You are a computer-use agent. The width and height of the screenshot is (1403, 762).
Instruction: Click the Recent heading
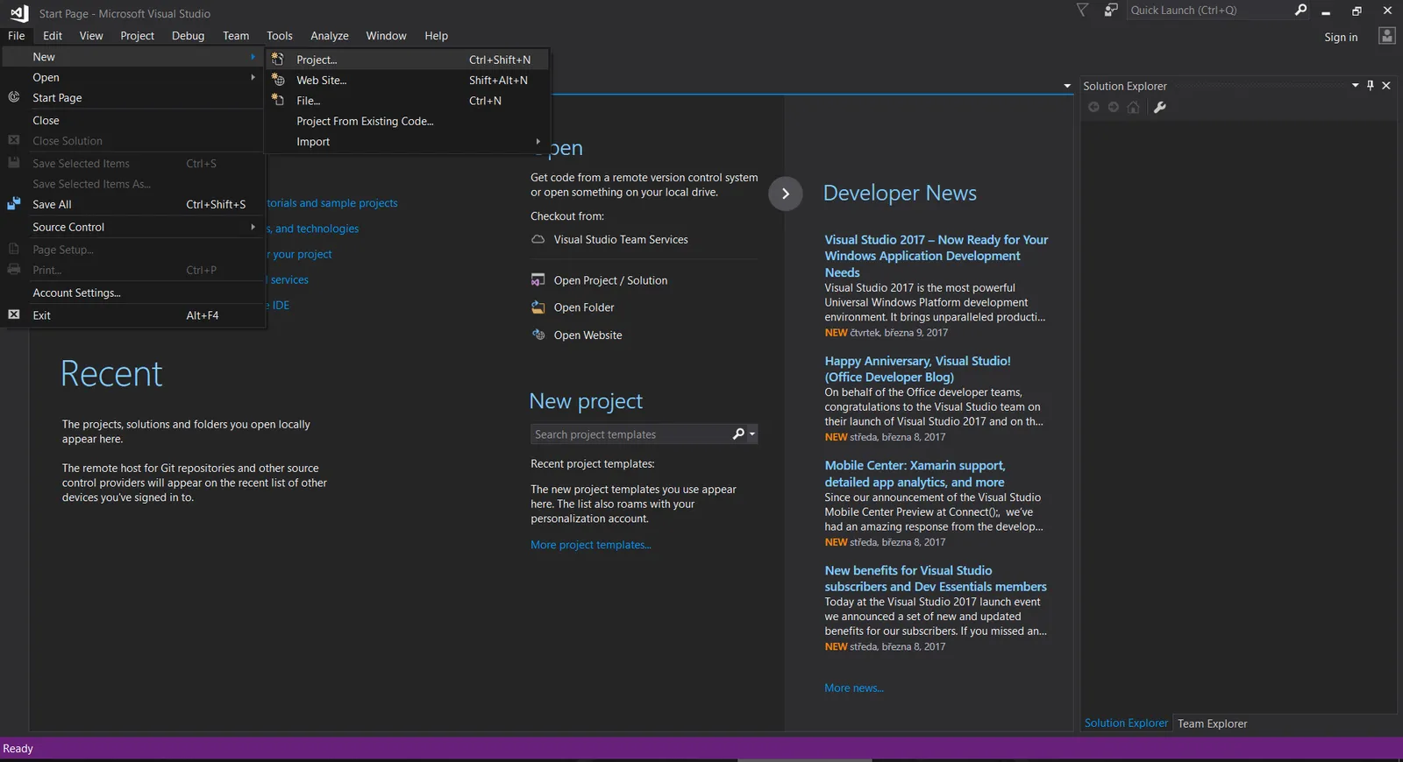111,374
